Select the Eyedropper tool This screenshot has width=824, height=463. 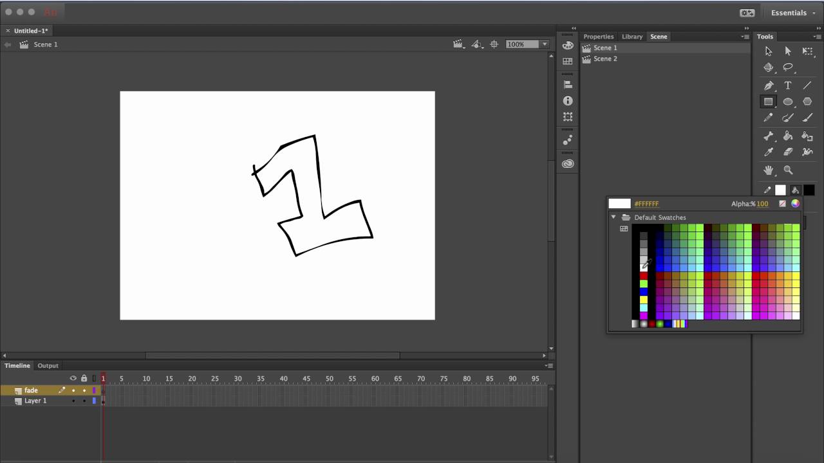[x=769, y=152]
